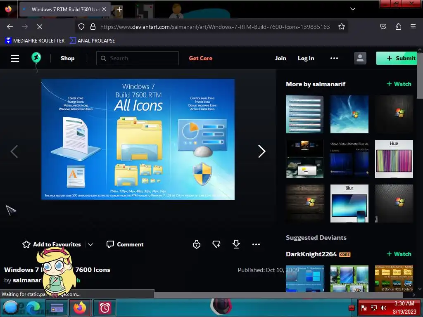This screenshot has width=423, height=317.
Task: Click the volume speaker tray icon
Action: 383,308
